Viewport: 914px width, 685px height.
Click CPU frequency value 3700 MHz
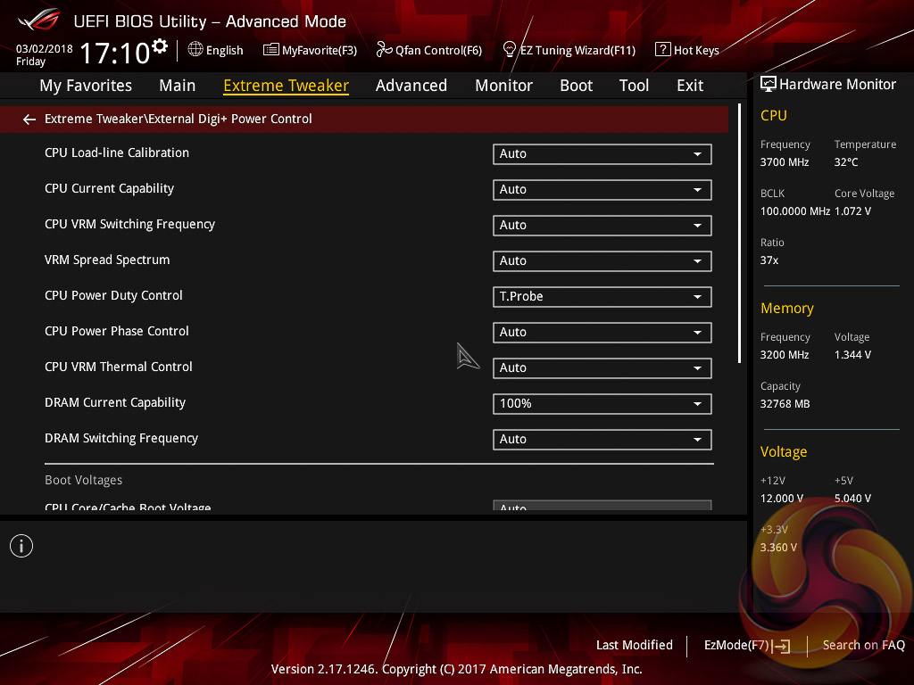[785, 162]
